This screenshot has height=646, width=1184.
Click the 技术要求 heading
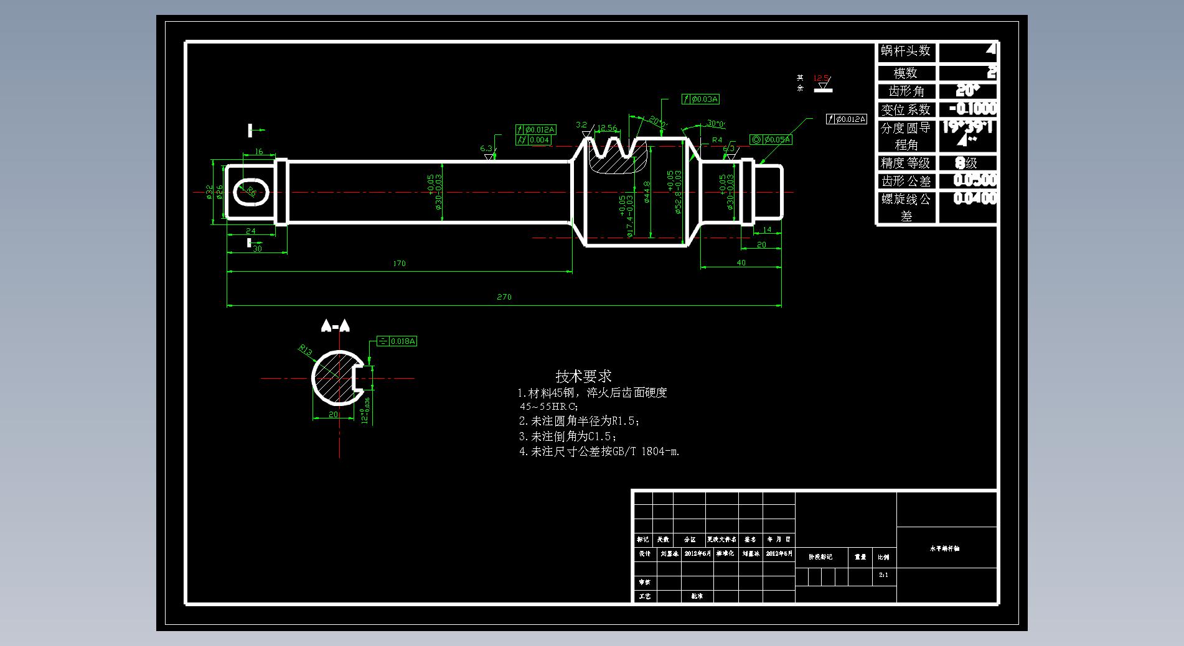[584, 377]
